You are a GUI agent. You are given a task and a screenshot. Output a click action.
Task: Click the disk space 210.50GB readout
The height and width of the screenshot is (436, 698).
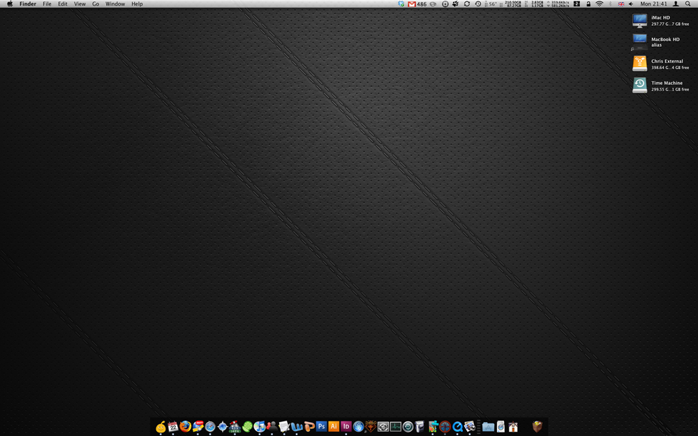512,3
